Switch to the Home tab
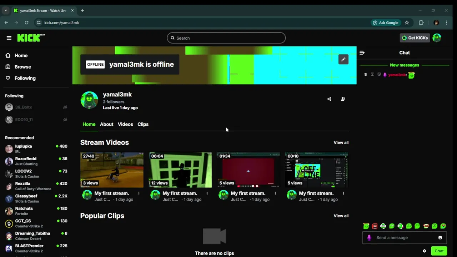Viewport: 457px width, 257px height. pos(89,124)
